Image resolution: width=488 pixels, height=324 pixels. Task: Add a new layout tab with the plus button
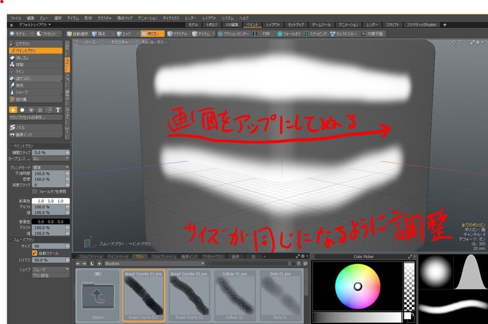445,24
